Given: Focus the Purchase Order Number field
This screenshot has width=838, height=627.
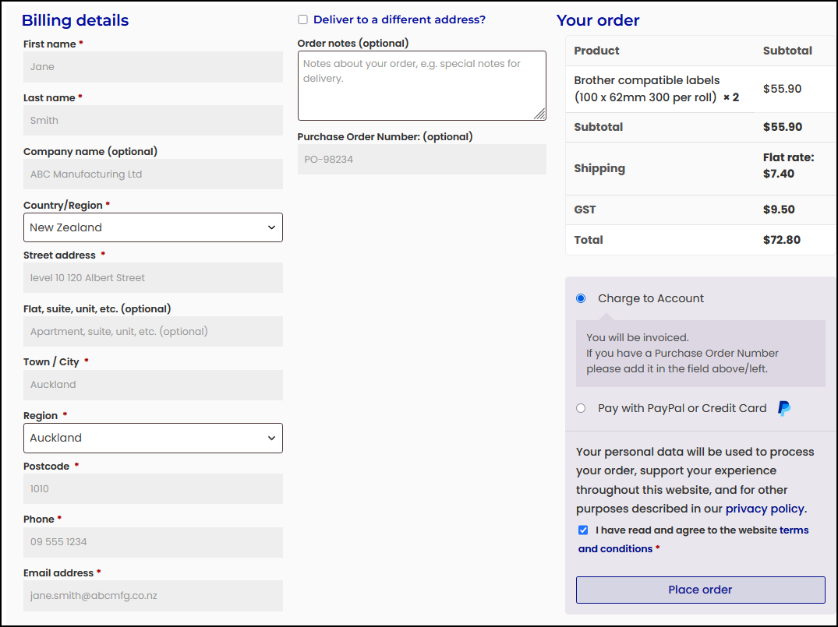Looking at the screenshot, I should [422, 159].
